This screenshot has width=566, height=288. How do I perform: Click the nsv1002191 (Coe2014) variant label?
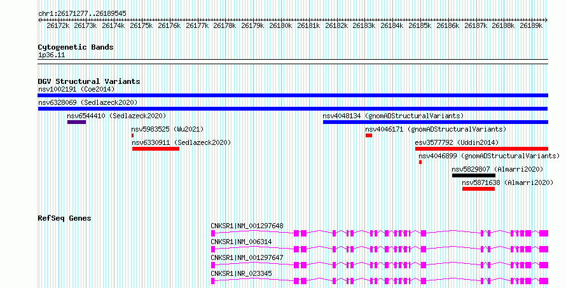tap(76, 89)
